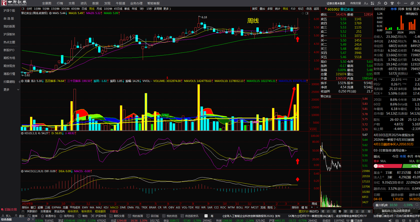Select the 笔 tab under the intraday chart
This screenshot has width=420, height=222.
[323, 212]
